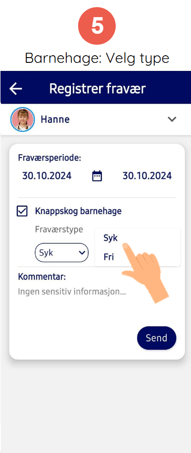The height and width of the screenshot is (453, 191).
Task: Go back using the header arrow
Action: coord(16,89)
